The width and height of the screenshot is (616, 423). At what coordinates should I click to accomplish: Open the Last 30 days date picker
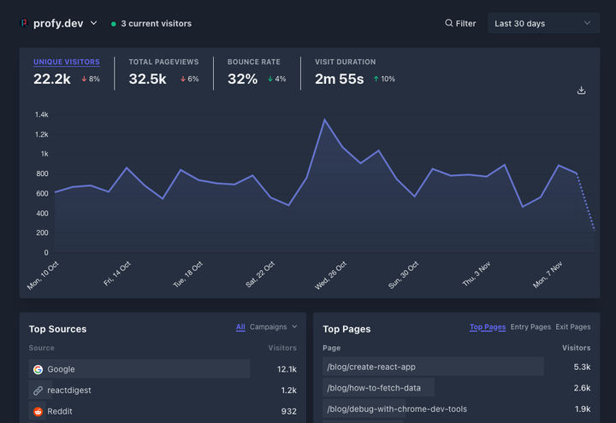tap(543, 24)
